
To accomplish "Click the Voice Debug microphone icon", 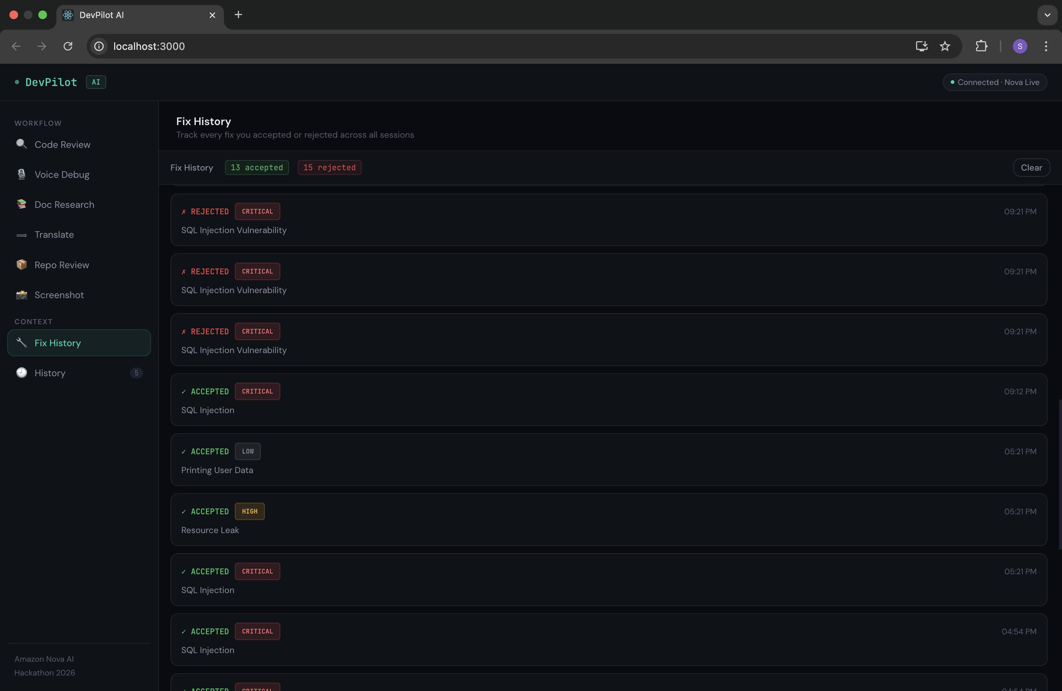I will click(x=21, y=175).
